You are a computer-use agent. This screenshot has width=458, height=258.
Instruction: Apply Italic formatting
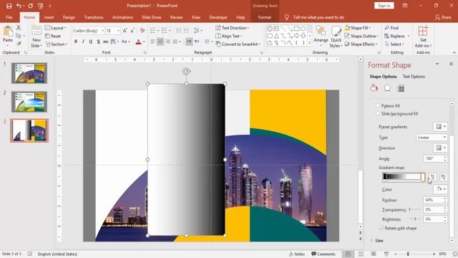pyautogui.click(x=83, y=42)
